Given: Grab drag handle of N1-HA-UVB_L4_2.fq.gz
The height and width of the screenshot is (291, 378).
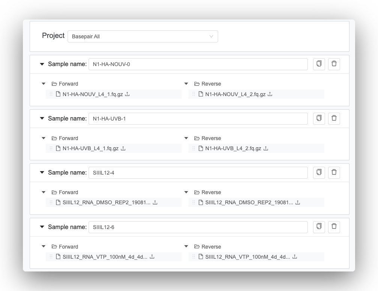Looking at the screenshot, I should 194,148.
